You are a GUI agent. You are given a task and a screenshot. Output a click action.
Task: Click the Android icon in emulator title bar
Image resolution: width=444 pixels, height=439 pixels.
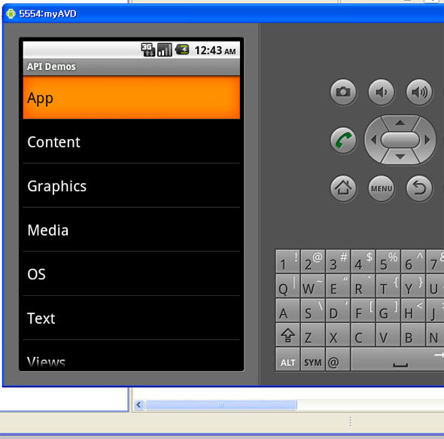[11, 14]
